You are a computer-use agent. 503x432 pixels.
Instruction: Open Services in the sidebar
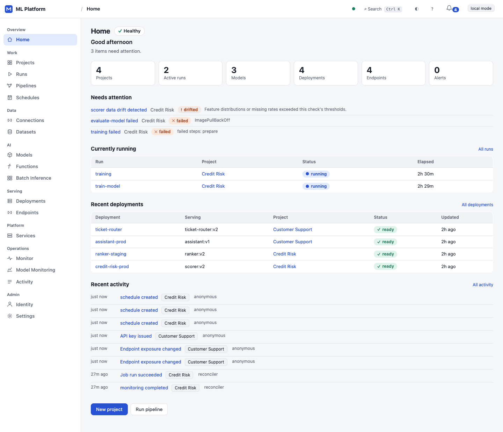click(40, 236)
